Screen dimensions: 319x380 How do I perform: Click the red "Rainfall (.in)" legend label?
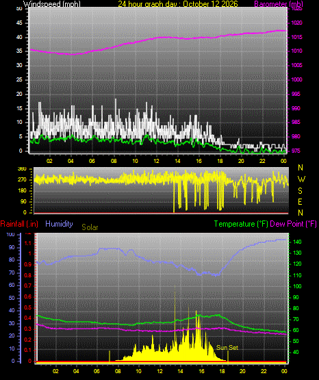pos(19,224)
